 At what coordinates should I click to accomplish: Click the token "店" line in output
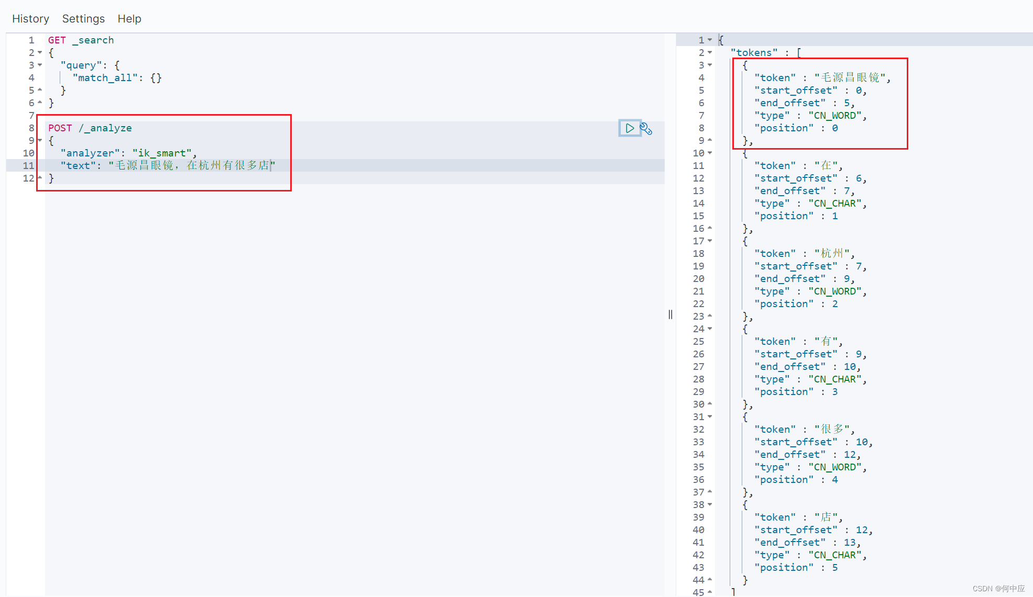coord(798,517)
